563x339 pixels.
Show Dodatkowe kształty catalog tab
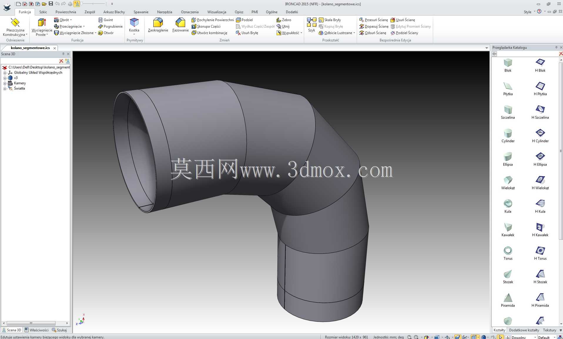(524, 330)
